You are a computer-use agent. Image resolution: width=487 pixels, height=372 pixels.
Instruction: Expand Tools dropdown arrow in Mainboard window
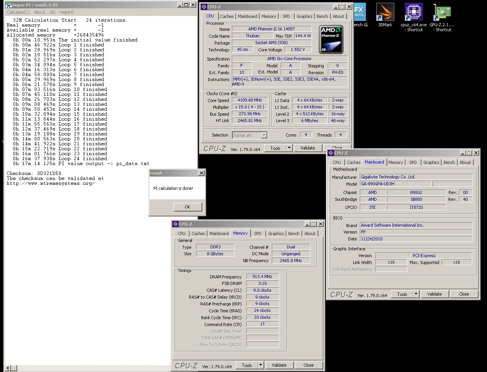[x=416, y=294]
